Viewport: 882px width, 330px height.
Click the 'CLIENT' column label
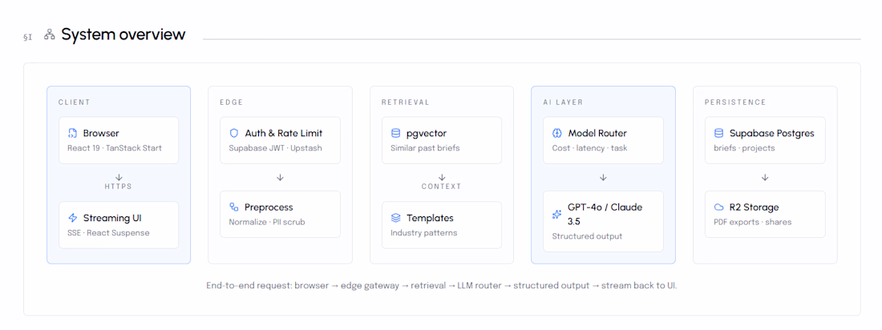(x=75, y=103)
